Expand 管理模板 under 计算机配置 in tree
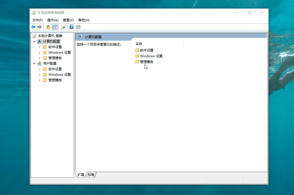 (39, 58)
